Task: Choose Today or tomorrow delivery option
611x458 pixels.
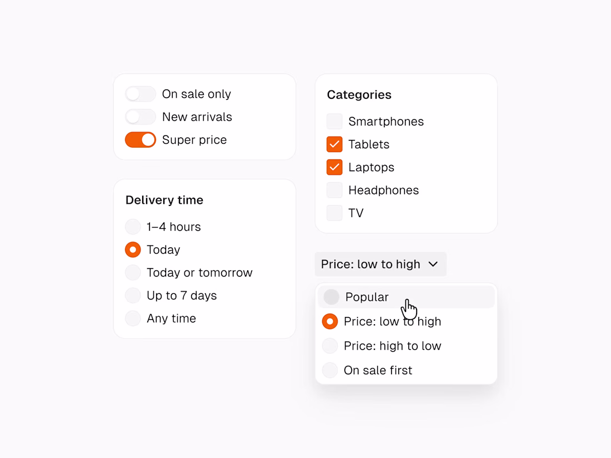Action: 133,273
